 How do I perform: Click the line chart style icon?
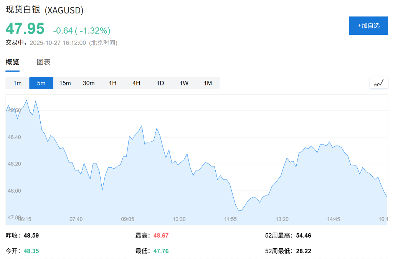(x=379, y=83)
